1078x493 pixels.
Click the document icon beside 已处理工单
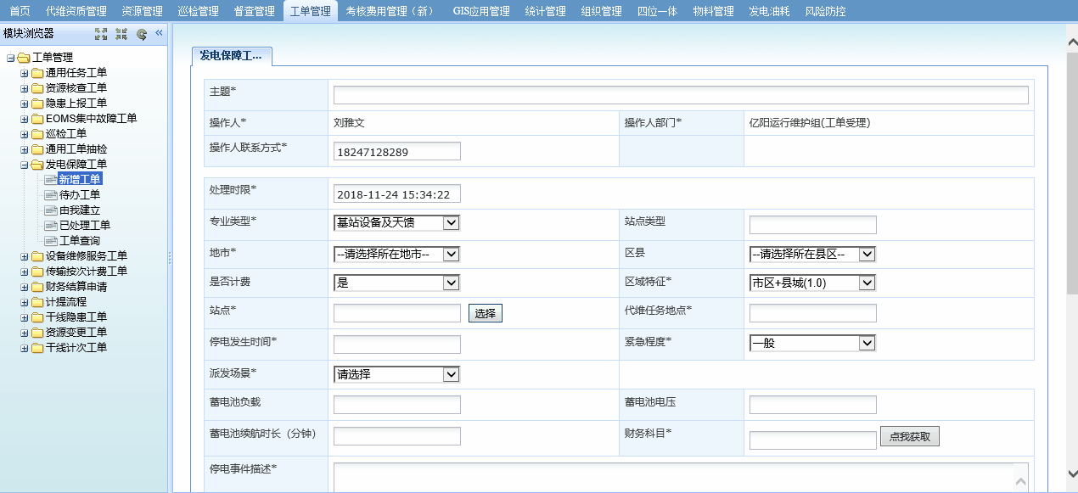51,226
